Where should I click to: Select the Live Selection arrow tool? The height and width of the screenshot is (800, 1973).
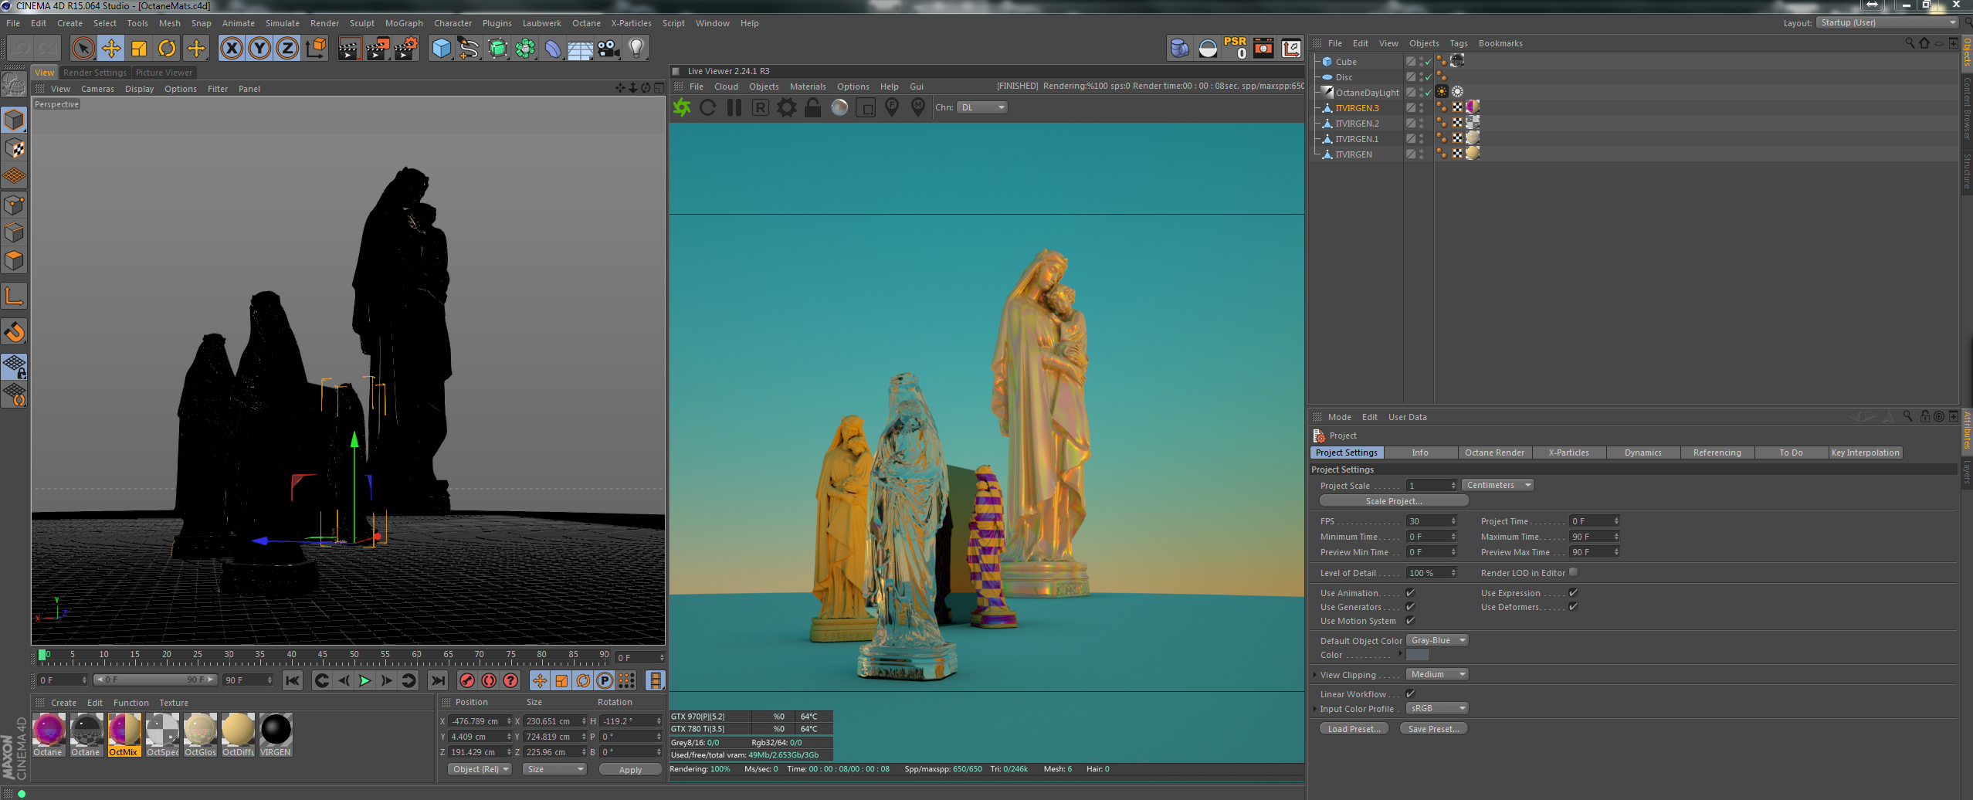83,49
